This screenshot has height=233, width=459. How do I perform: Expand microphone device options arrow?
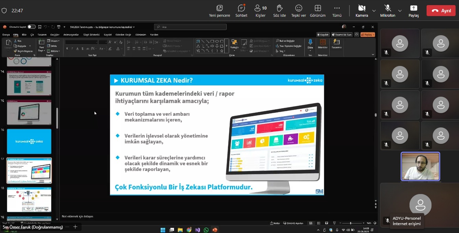click(400, 11)
